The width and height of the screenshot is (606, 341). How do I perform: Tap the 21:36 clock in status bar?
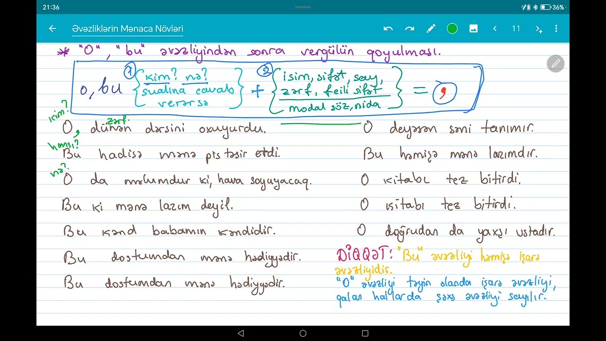pos(51,8)
